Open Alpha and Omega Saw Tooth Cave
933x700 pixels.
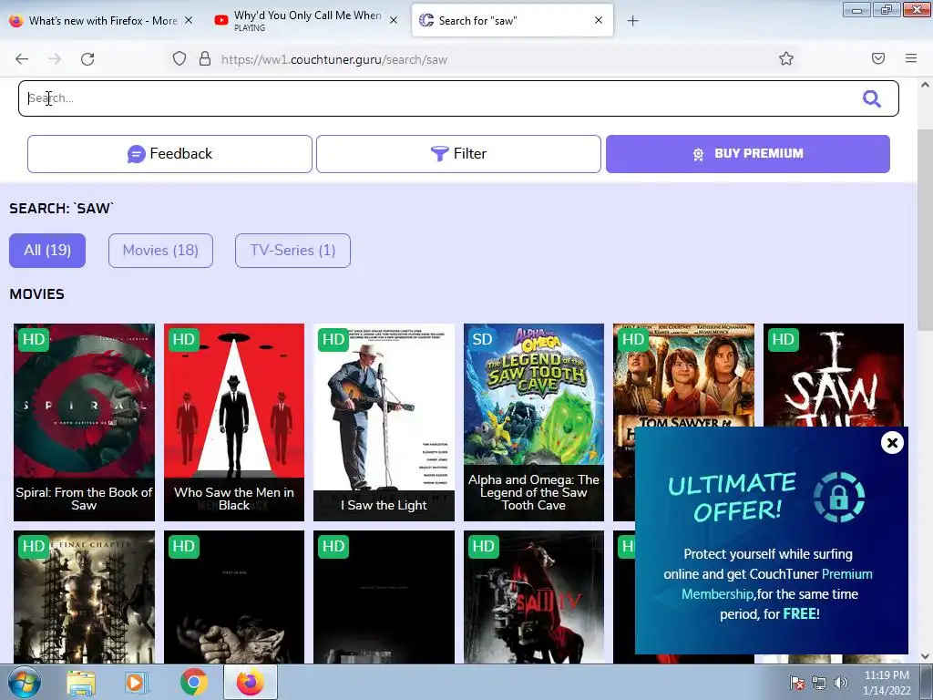[534, 422]
